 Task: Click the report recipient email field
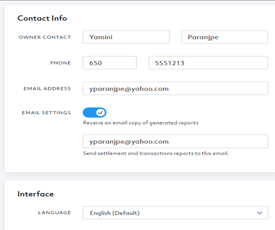176,141
